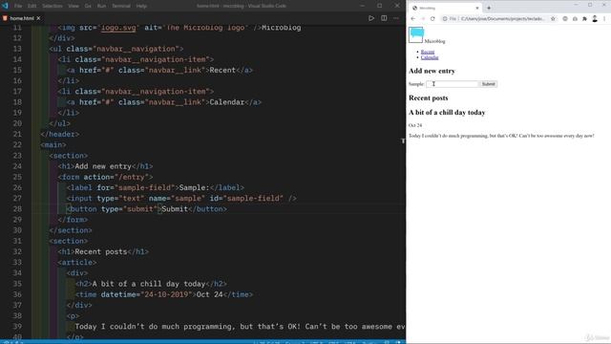This screenshot has width=611, height=344.
Task: Click the Sample text input field
Action: [x=452, y=84]
